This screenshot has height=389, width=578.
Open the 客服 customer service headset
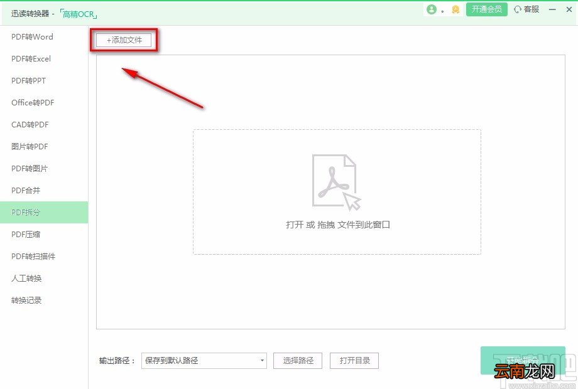[x=526, y=9]
